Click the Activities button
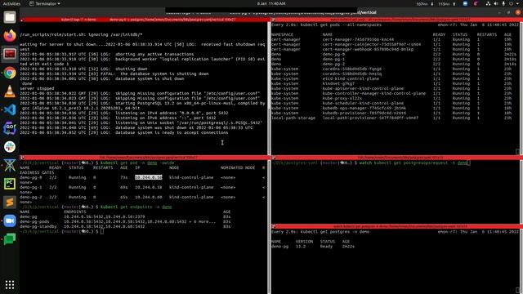Screen dimensions: 523x294 click(x=11, y=3)
